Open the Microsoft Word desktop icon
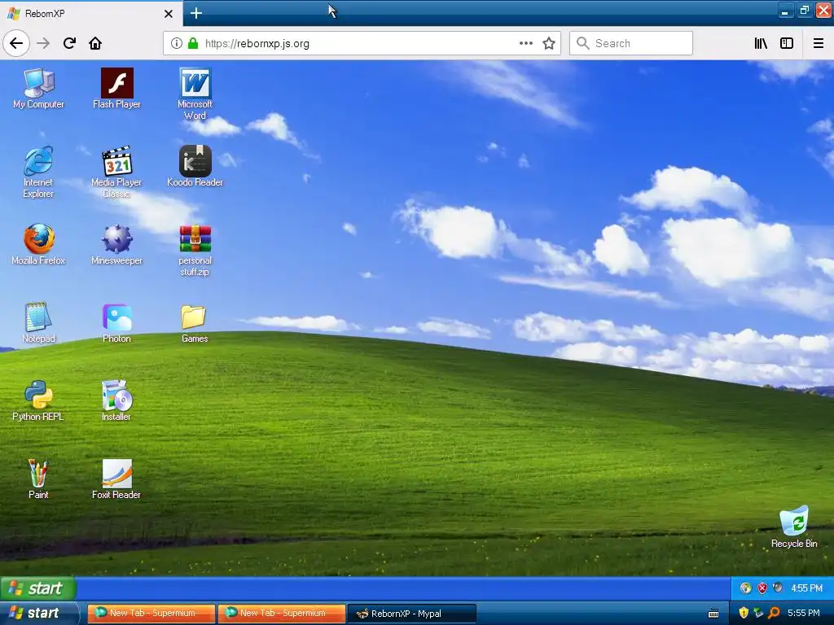This screenshot has height=625, width=834. (195, 94)
